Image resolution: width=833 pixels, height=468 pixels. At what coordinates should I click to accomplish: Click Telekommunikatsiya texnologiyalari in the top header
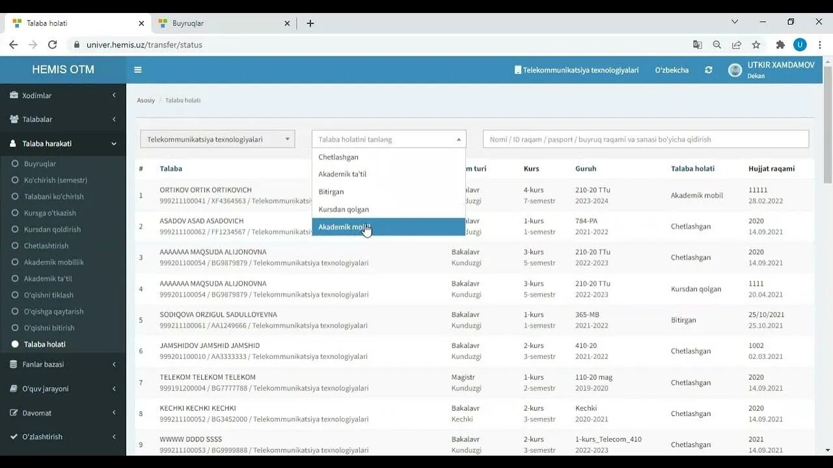577,70
